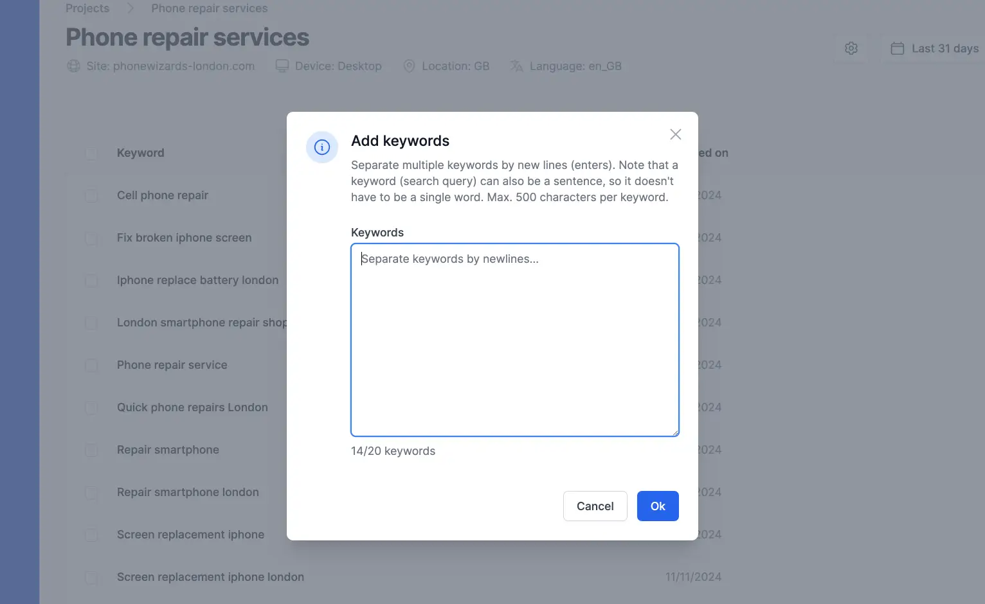Toggle the select-all checkbox in the Keyword header
This screenshot has width=985, height=604.
click(x=91, y=153)
